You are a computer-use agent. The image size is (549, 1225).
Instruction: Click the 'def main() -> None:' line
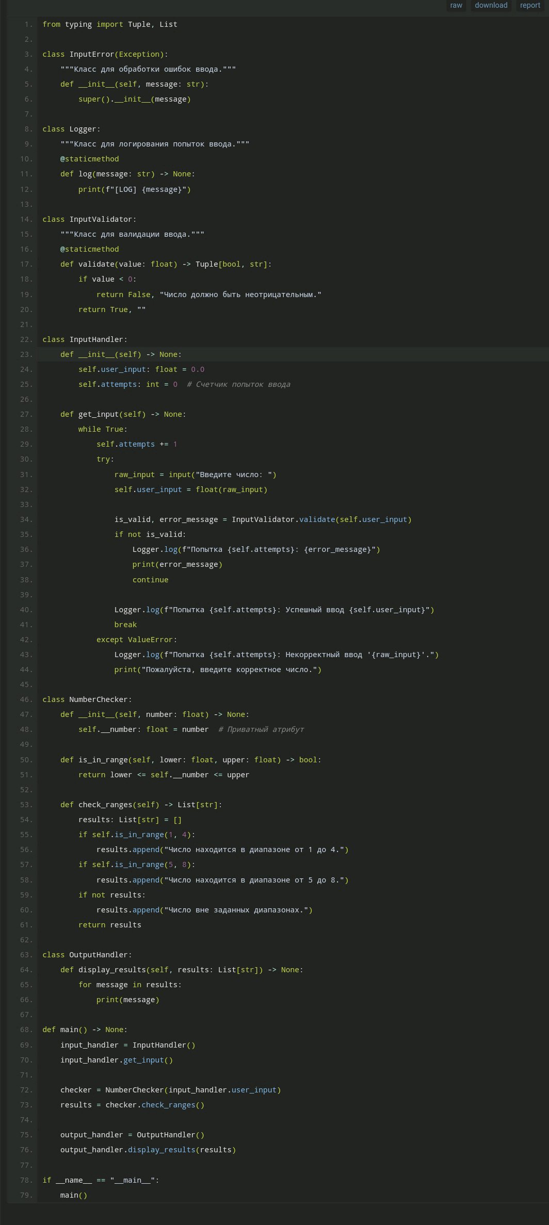click(85, 1030)
